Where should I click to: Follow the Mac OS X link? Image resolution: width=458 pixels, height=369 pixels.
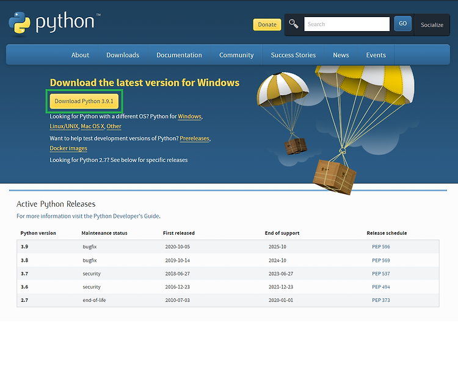(x=92, y=126)
